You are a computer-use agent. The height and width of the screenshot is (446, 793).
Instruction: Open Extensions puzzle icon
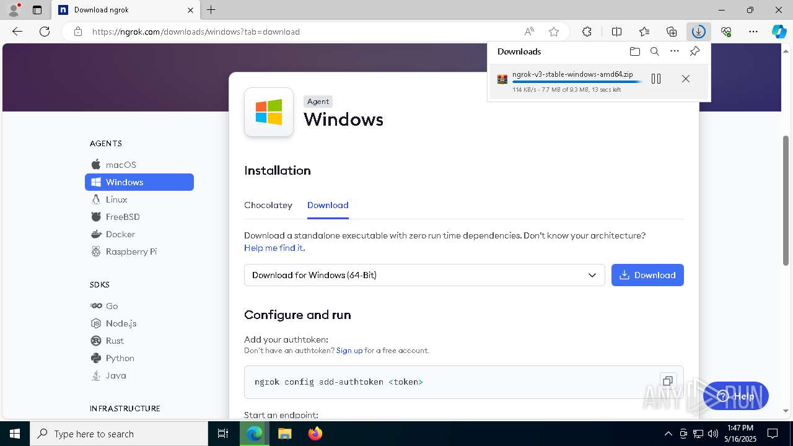[587, 32]
